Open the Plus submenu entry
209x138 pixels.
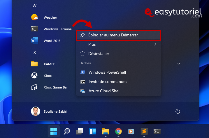(119, 44)
